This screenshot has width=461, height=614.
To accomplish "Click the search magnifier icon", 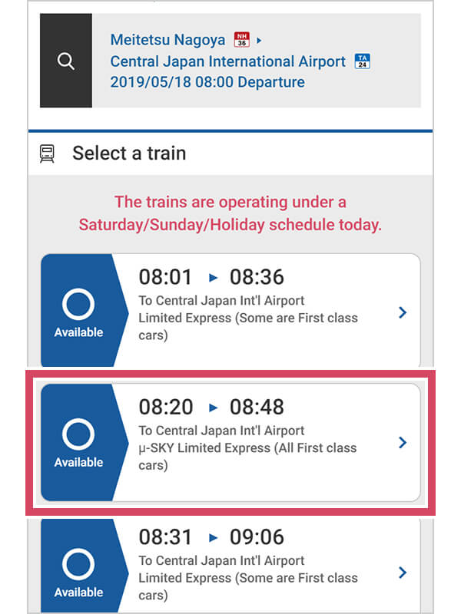I will click(65, 61).
